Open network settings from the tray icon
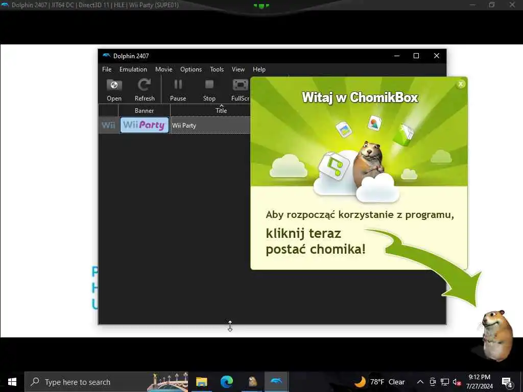Screen dimensions: 523x392 [445, 382]
